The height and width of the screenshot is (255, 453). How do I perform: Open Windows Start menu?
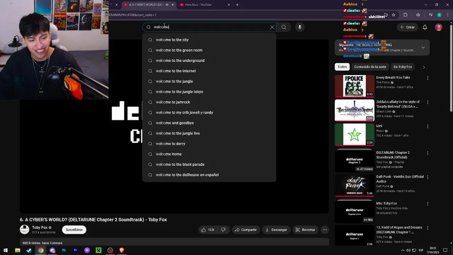point(5,250)
